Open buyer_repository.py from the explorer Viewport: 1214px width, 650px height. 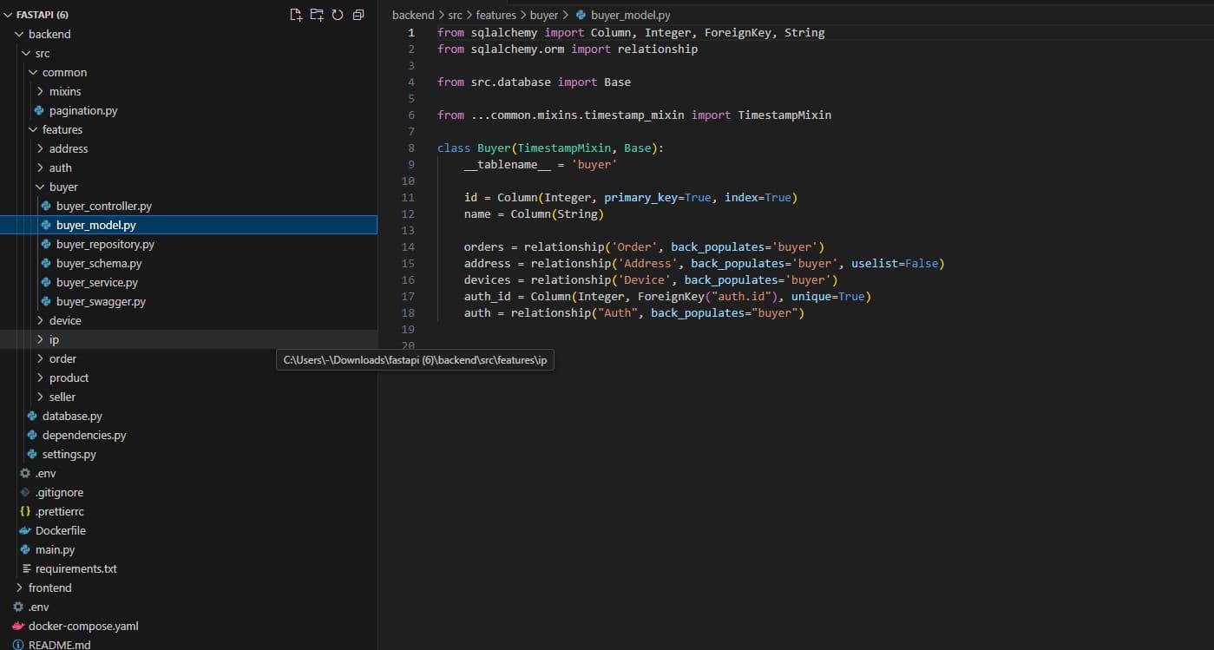tap(105, 244)
